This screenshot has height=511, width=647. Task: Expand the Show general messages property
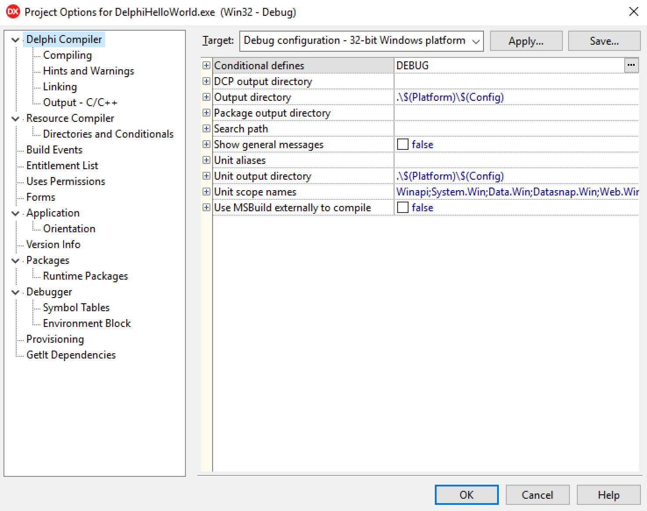tap(206, 144)
